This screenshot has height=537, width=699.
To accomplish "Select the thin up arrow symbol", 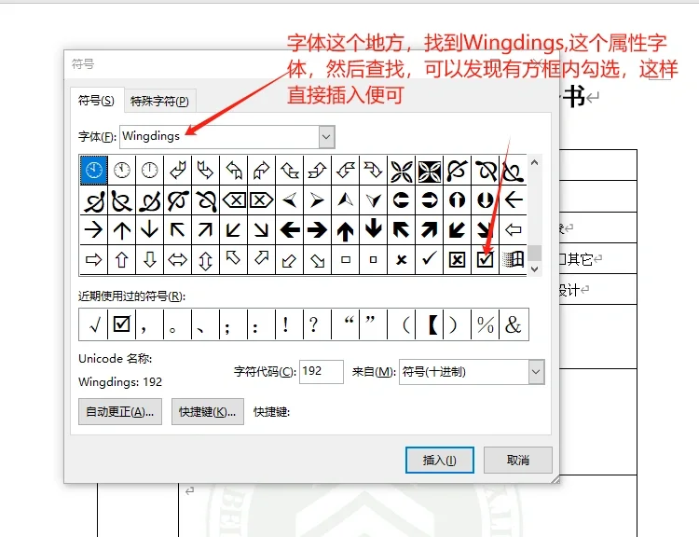I will (122, 229).
